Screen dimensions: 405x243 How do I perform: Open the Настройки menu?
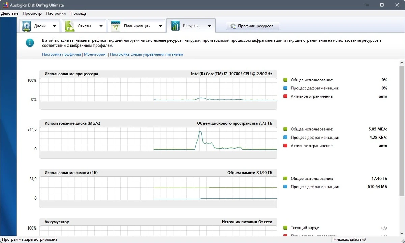tap(56, 13)
